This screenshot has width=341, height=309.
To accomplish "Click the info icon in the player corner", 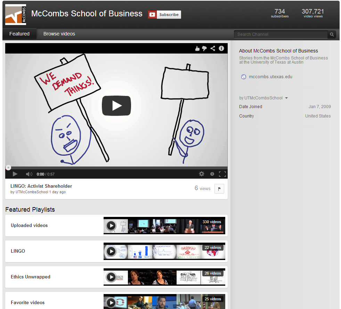I will [x=221, y=49].
